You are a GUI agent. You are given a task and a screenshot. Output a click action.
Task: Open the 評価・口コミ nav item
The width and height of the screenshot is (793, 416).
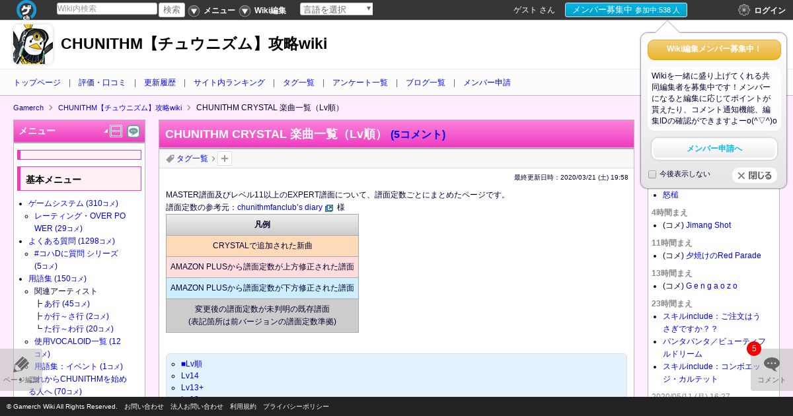click(x=102, y=83)
